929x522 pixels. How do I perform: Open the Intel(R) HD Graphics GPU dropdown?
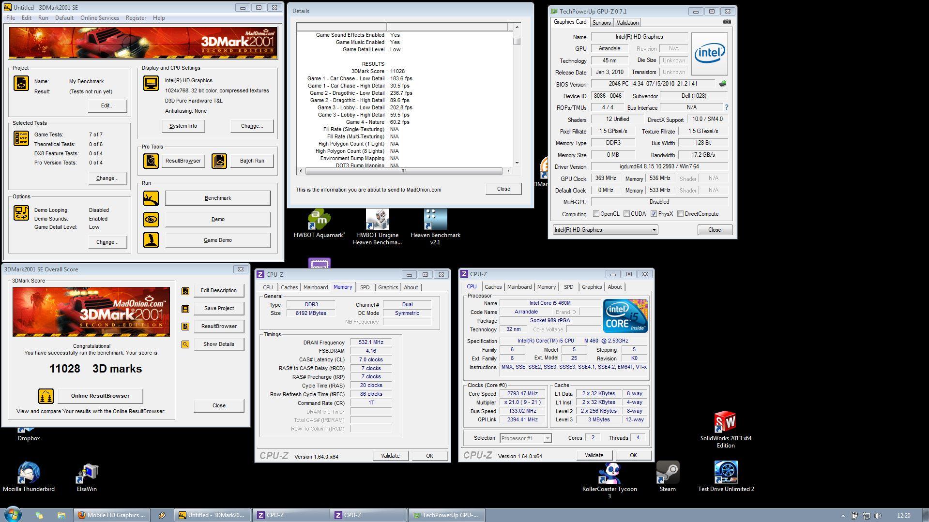[x=605, y=230]
